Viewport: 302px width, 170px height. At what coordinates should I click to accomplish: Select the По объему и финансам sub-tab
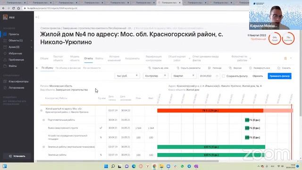[68, 68]
